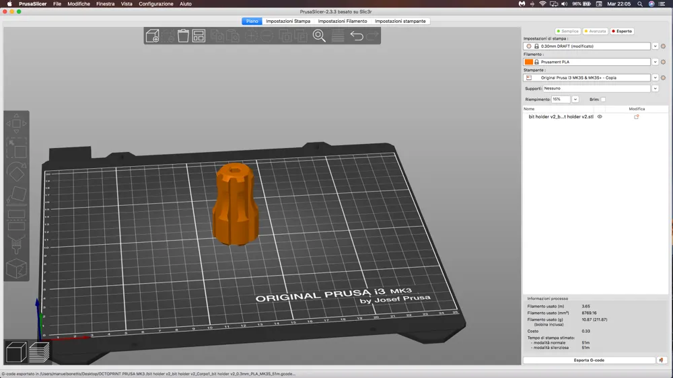Open the Configurazione menu
The width and height of the screenshot is (673, 378).
156,4
